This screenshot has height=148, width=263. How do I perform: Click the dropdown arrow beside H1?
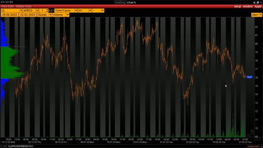[90, 10]
